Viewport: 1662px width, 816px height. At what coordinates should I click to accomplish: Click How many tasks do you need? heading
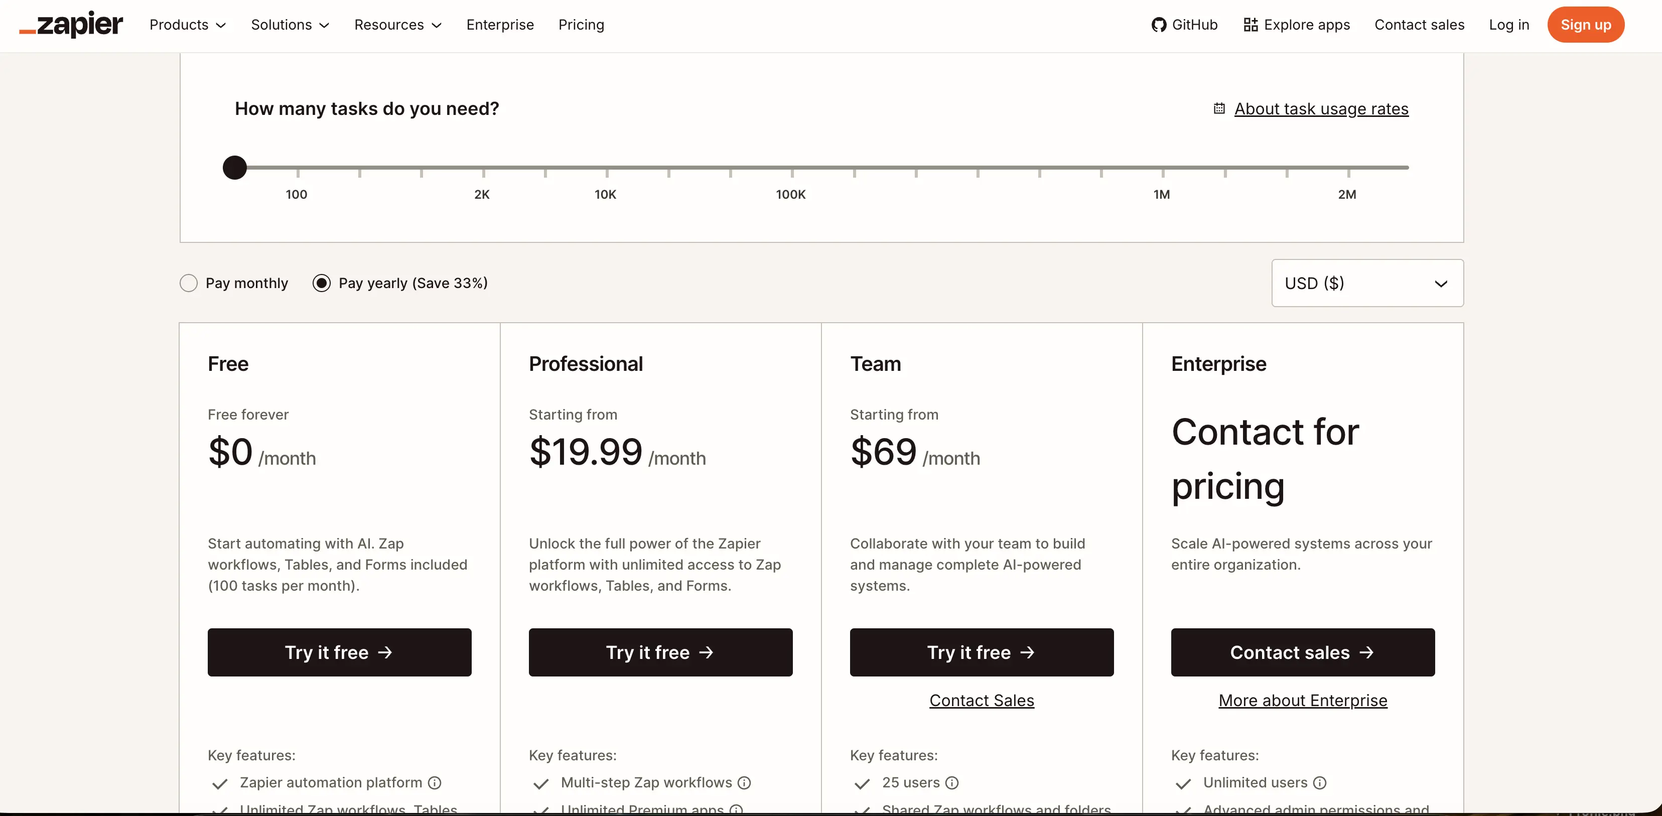point(367,108)
